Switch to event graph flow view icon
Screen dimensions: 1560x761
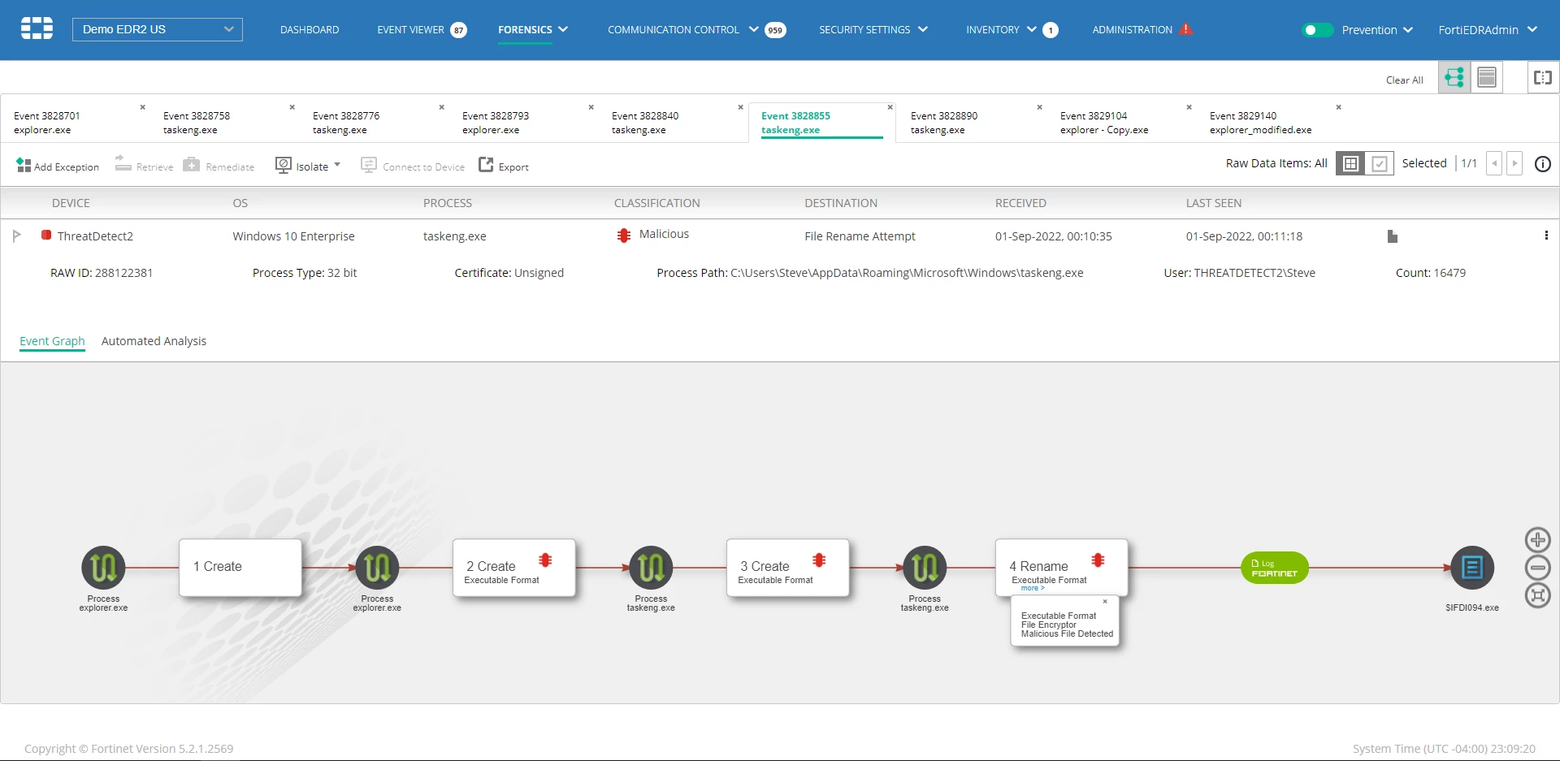1454,77
